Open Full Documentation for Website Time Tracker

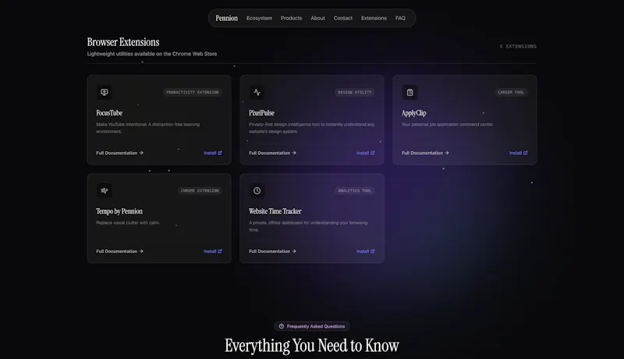coord(272,252)
